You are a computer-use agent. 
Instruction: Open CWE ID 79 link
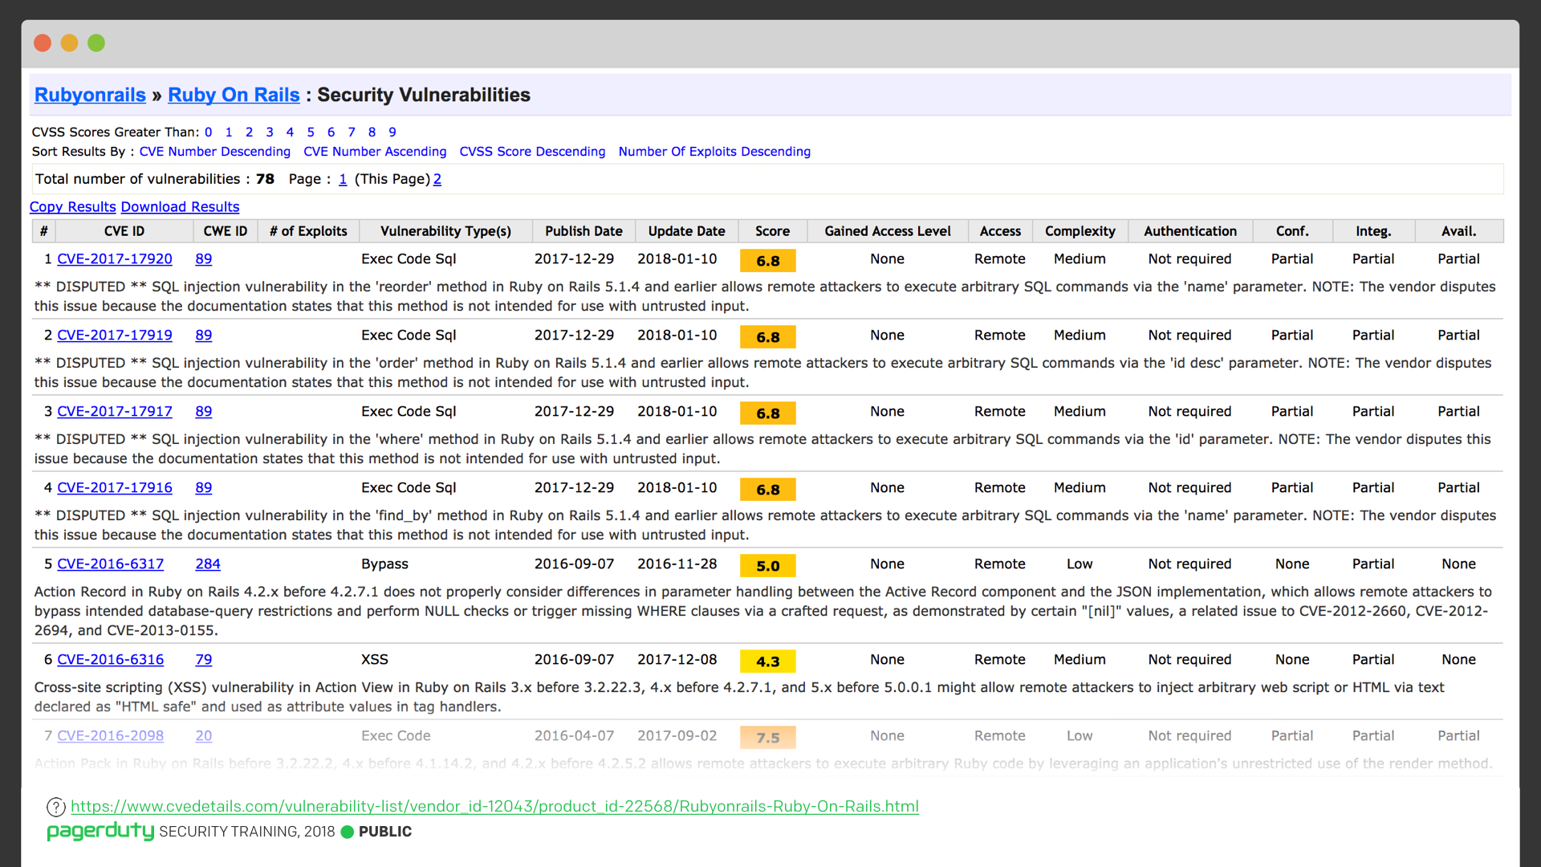click(204, 660)
